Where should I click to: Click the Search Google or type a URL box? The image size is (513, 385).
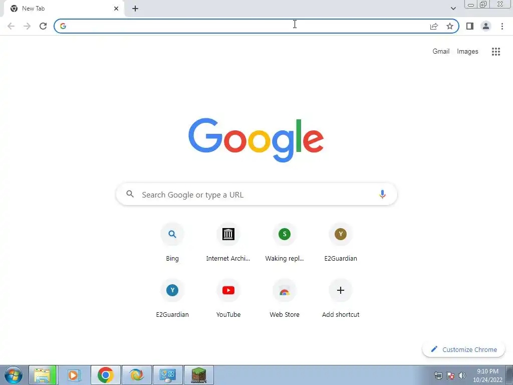point(256,194)
